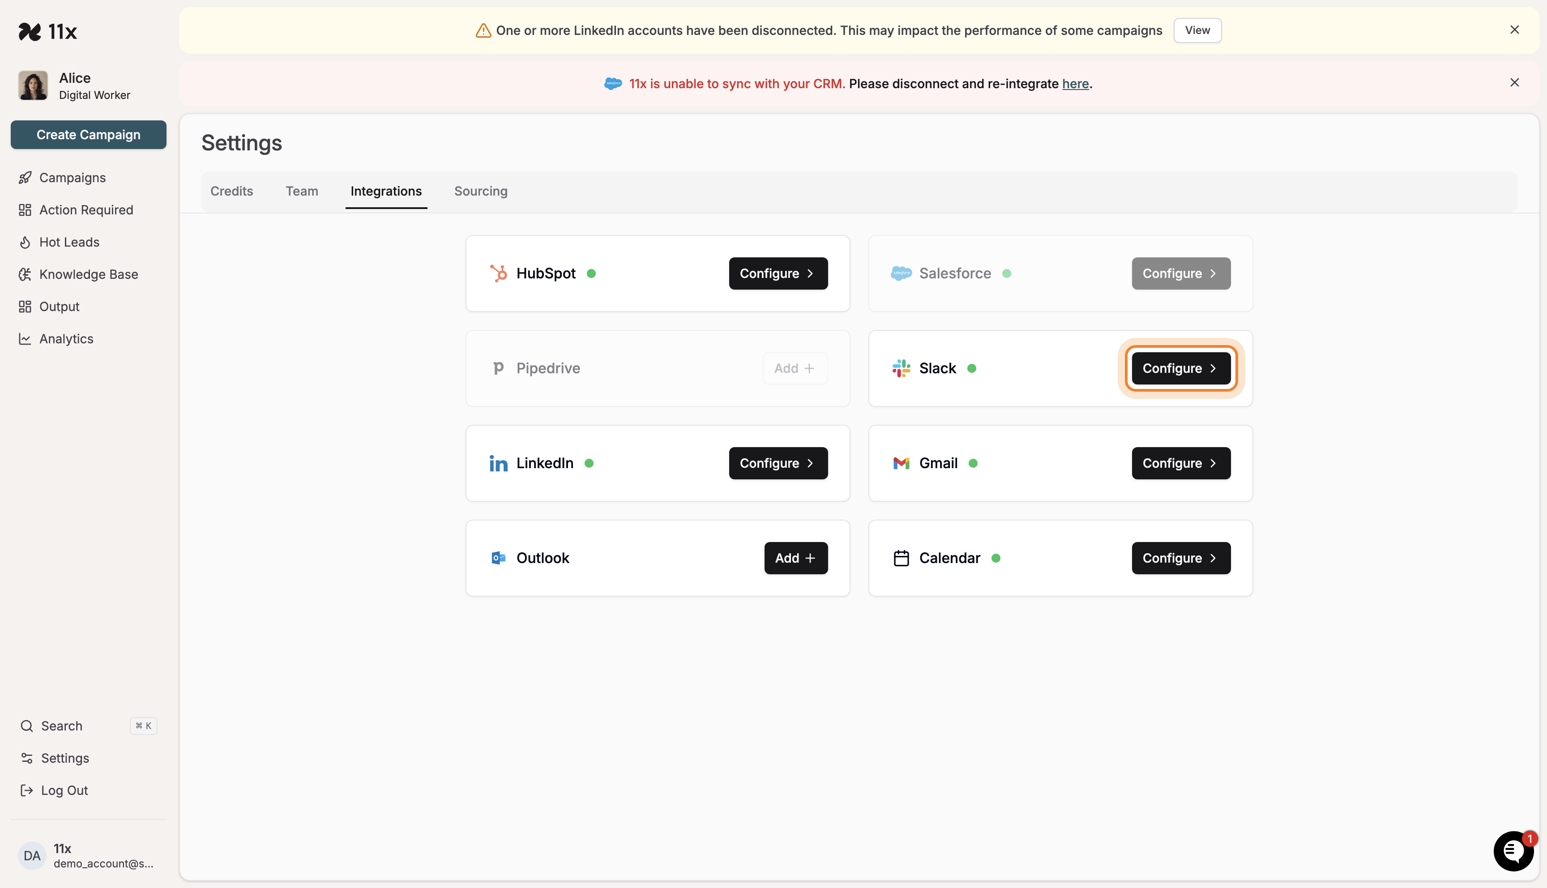Select Hot Leads from the sidebar
The image size is (1547, 888).
(69, 242)
